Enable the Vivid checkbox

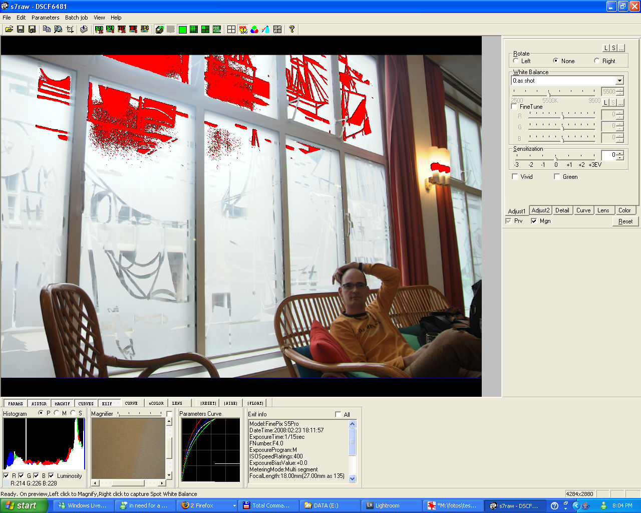[515, 177]
